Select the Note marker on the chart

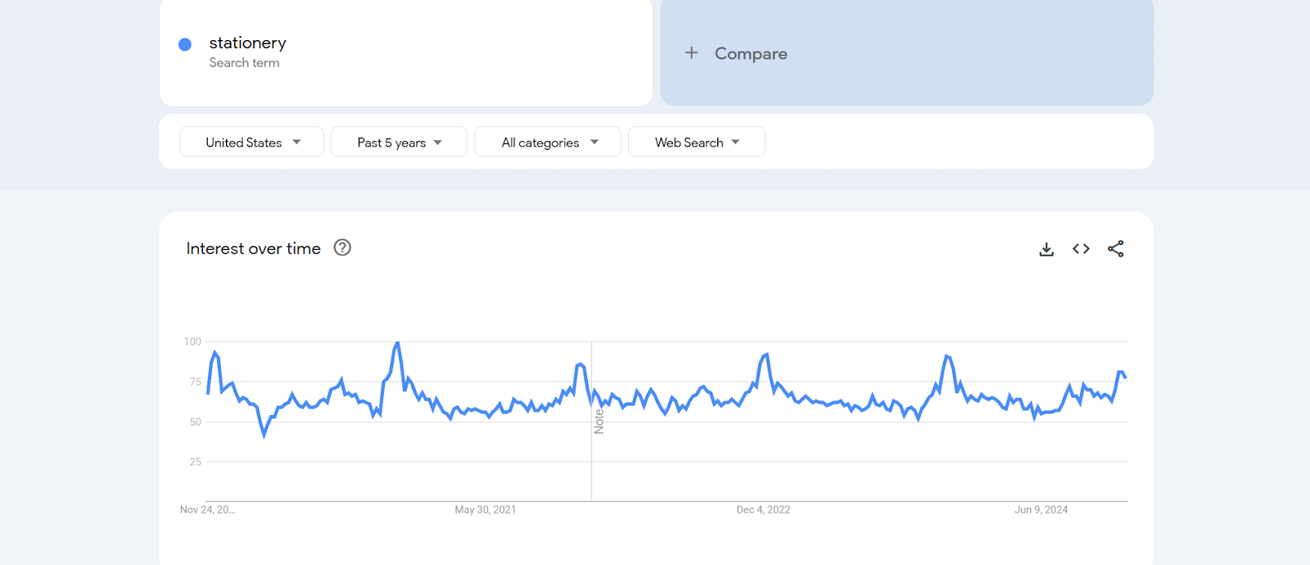[599, 422]
